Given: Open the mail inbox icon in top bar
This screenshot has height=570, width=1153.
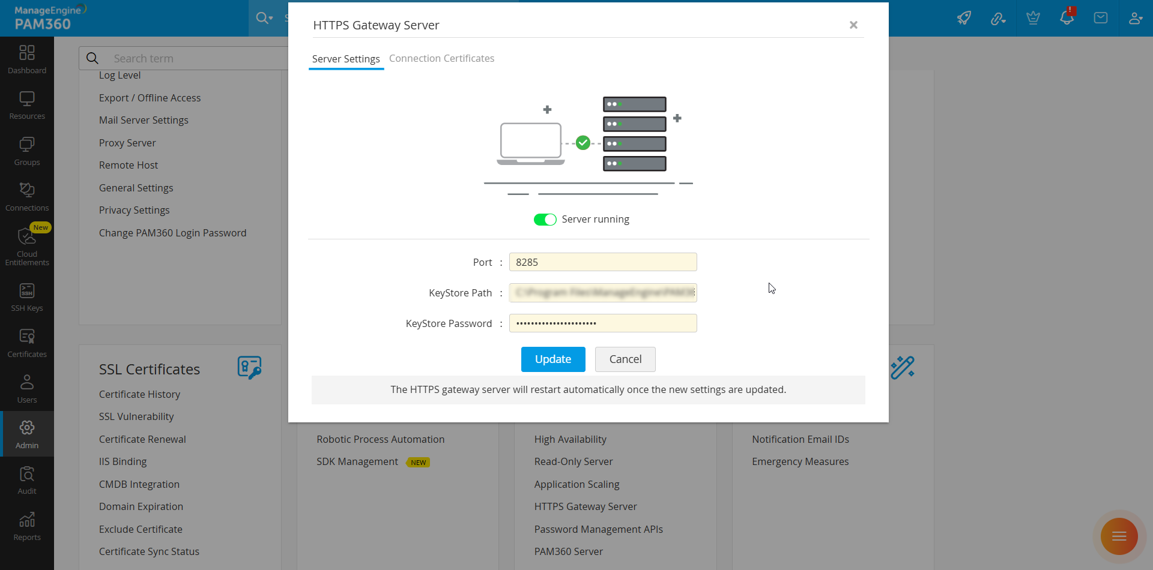Looking at the screenshot, I should point(1101,18).
